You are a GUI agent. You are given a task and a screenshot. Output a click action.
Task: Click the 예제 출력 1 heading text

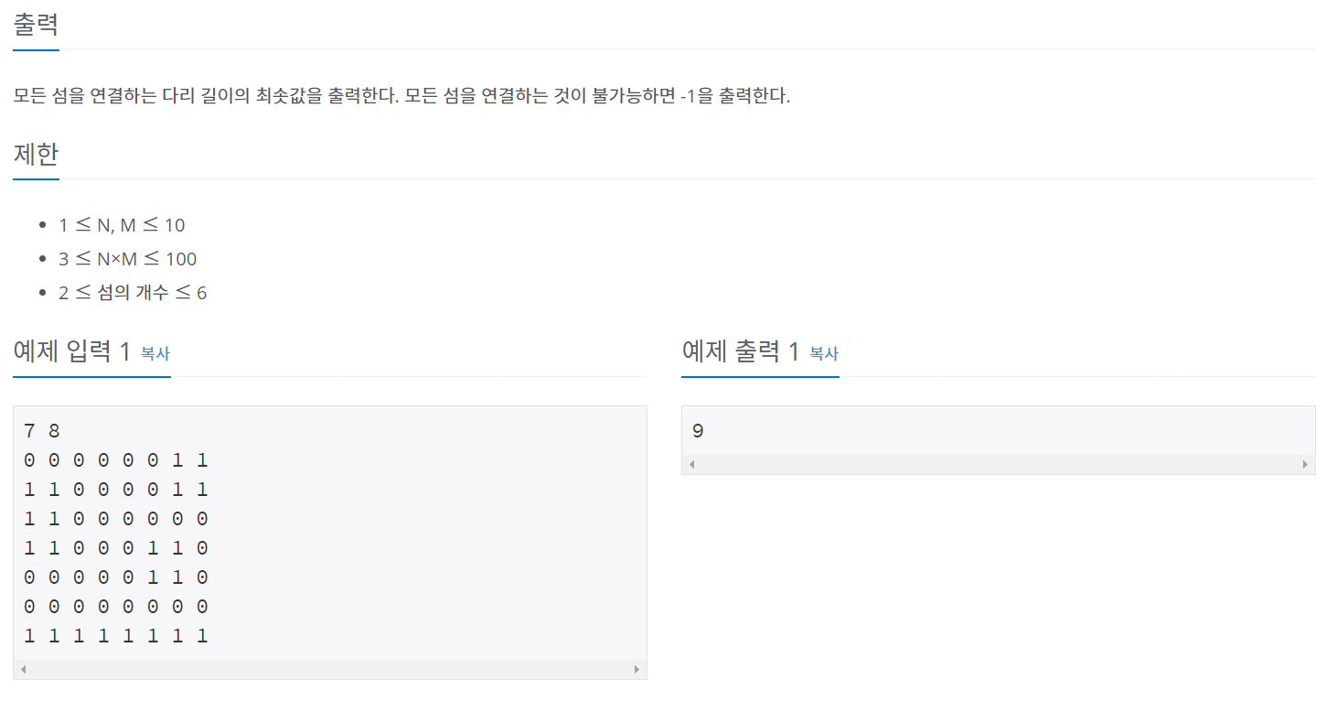click(741, 350)
